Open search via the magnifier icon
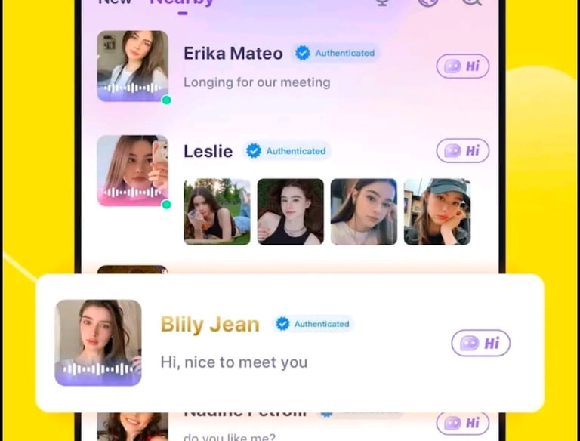Screen dimensions: 580x441 pos(471,2)
